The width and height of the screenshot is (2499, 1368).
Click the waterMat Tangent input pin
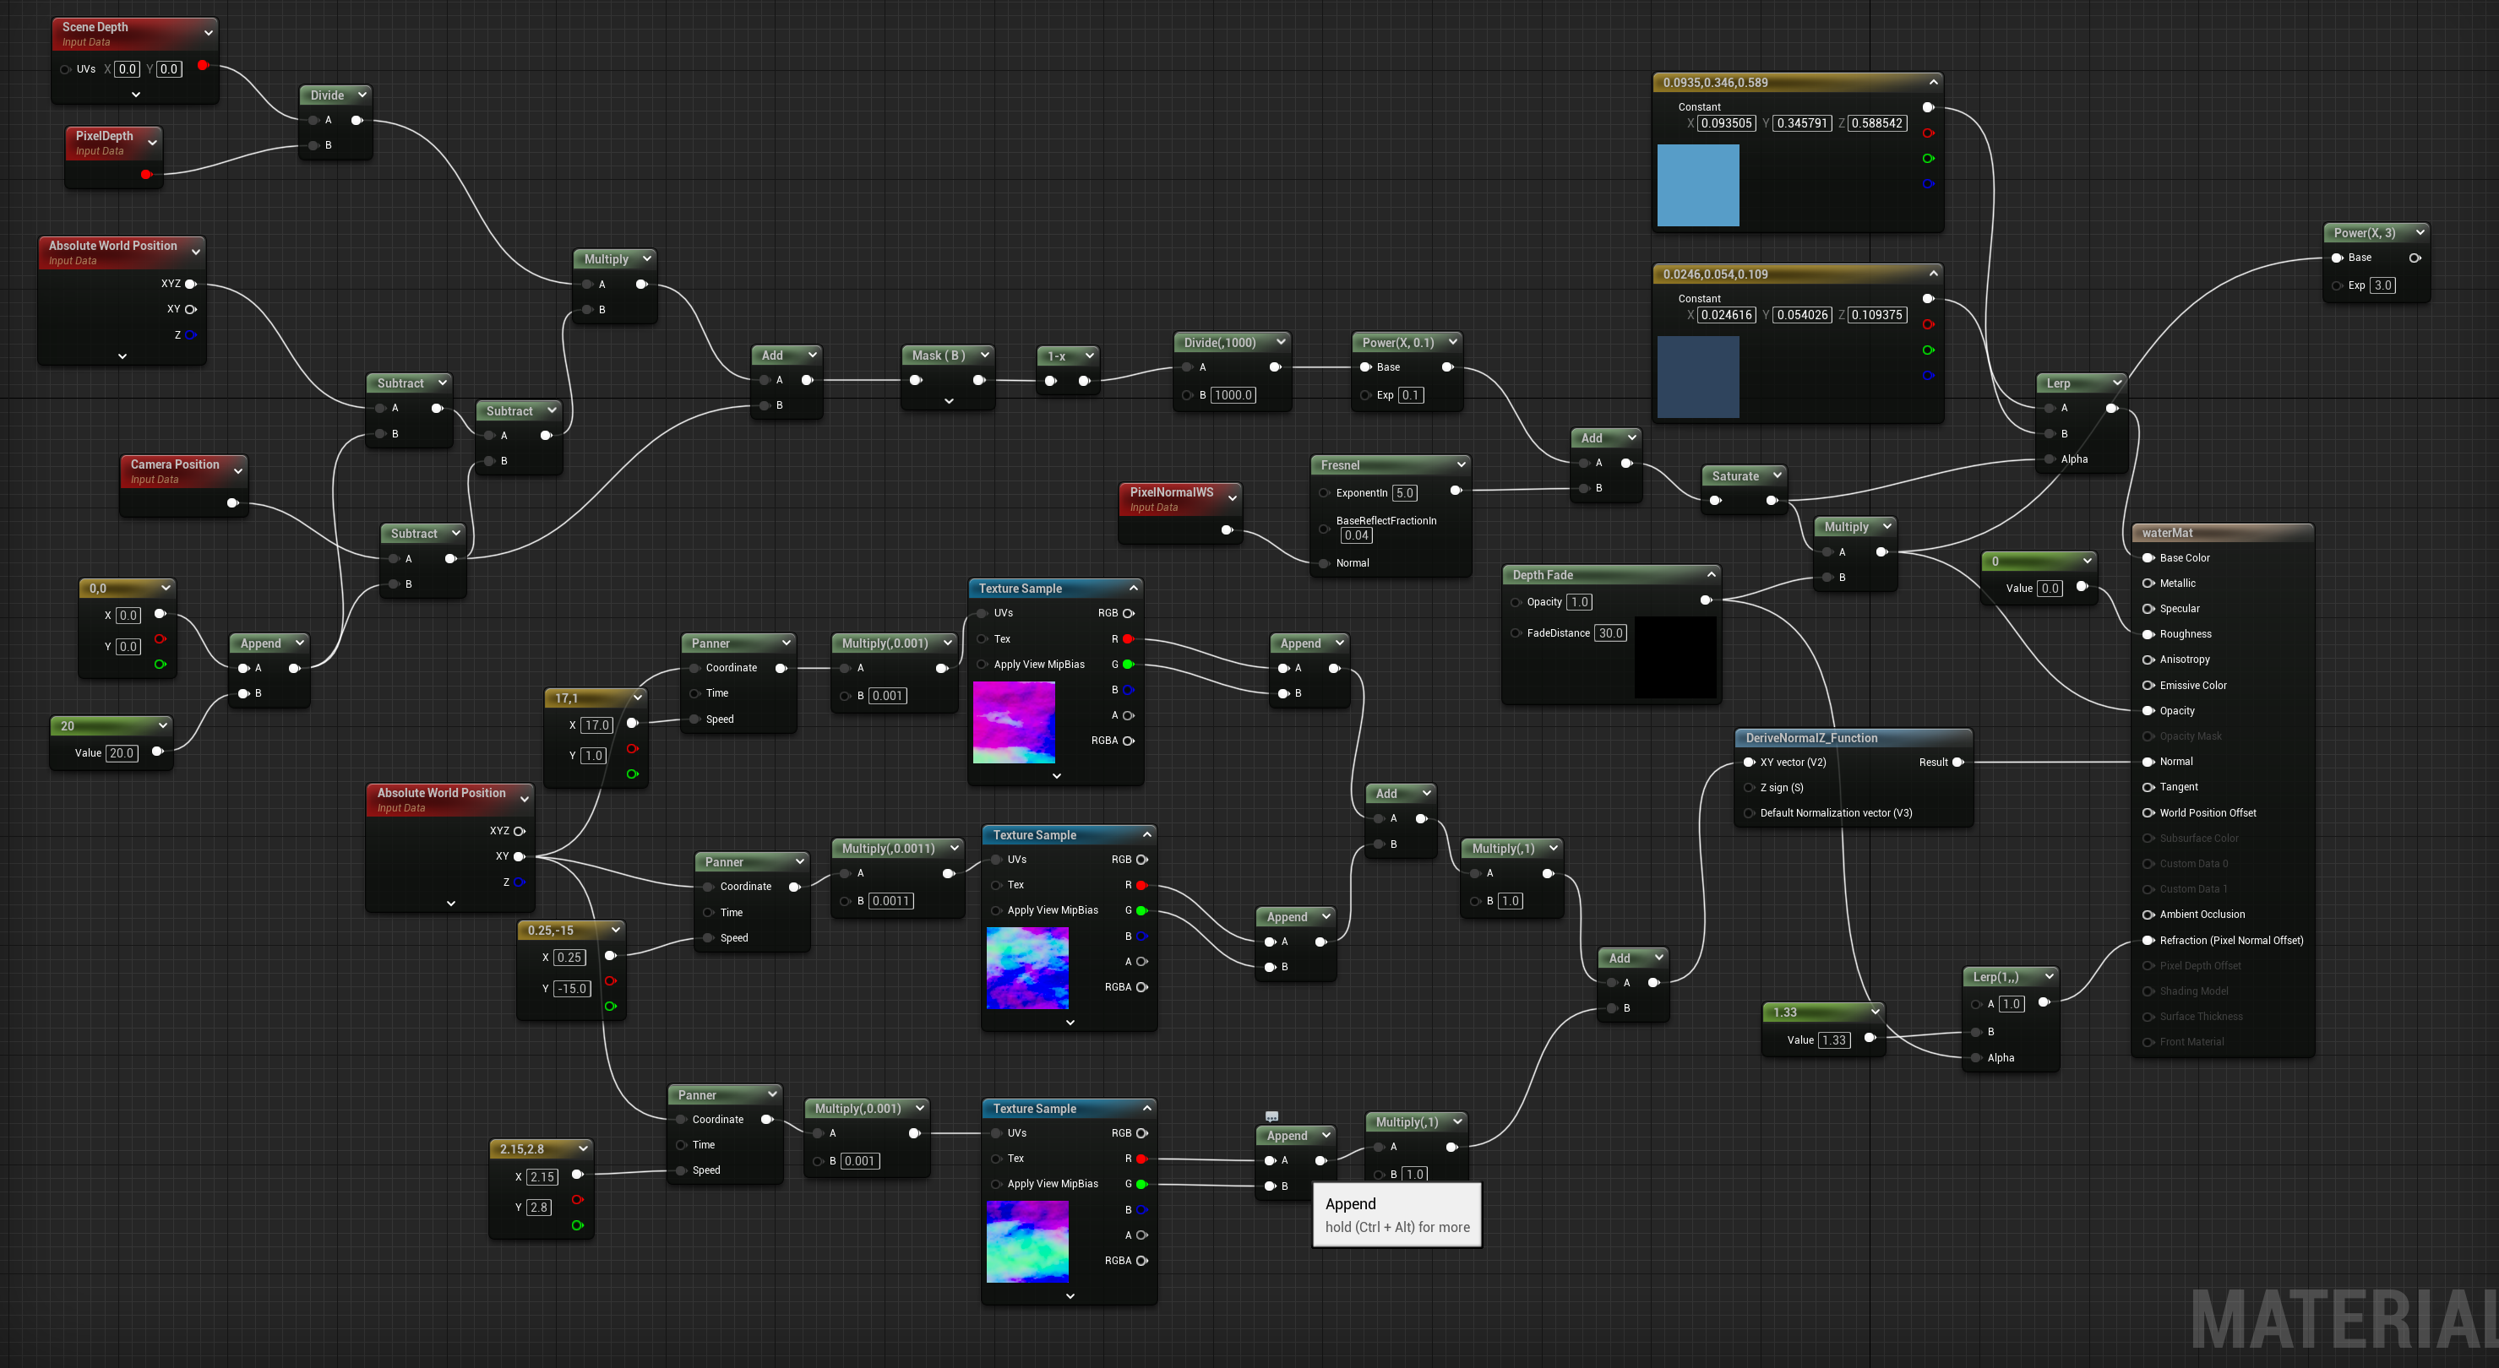(2148, 787)
